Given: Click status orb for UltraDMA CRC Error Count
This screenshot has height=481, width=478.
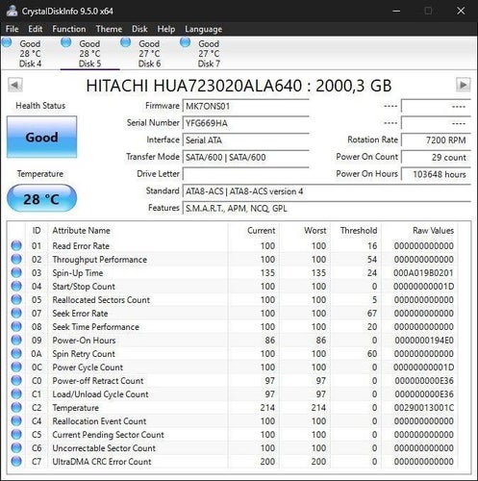Looking at the screenshot, I should 16,461.
